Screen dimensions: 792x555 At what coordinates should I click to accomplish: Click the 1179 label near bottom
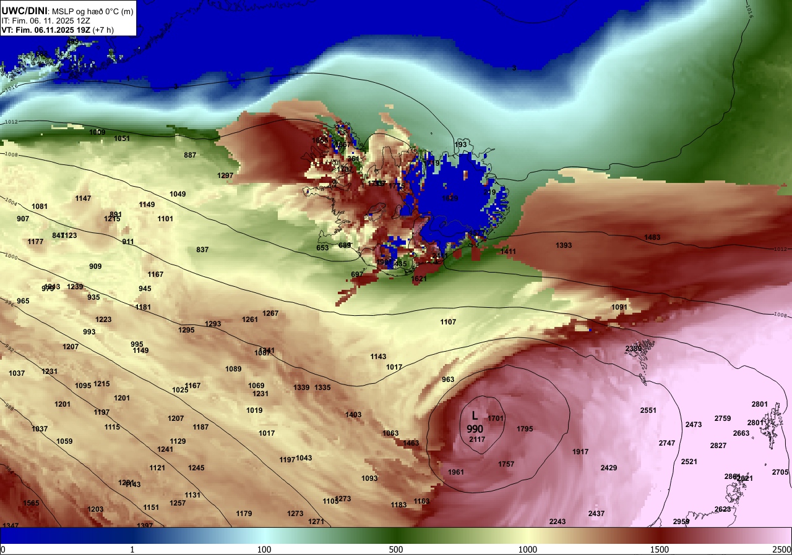(244, 514)
